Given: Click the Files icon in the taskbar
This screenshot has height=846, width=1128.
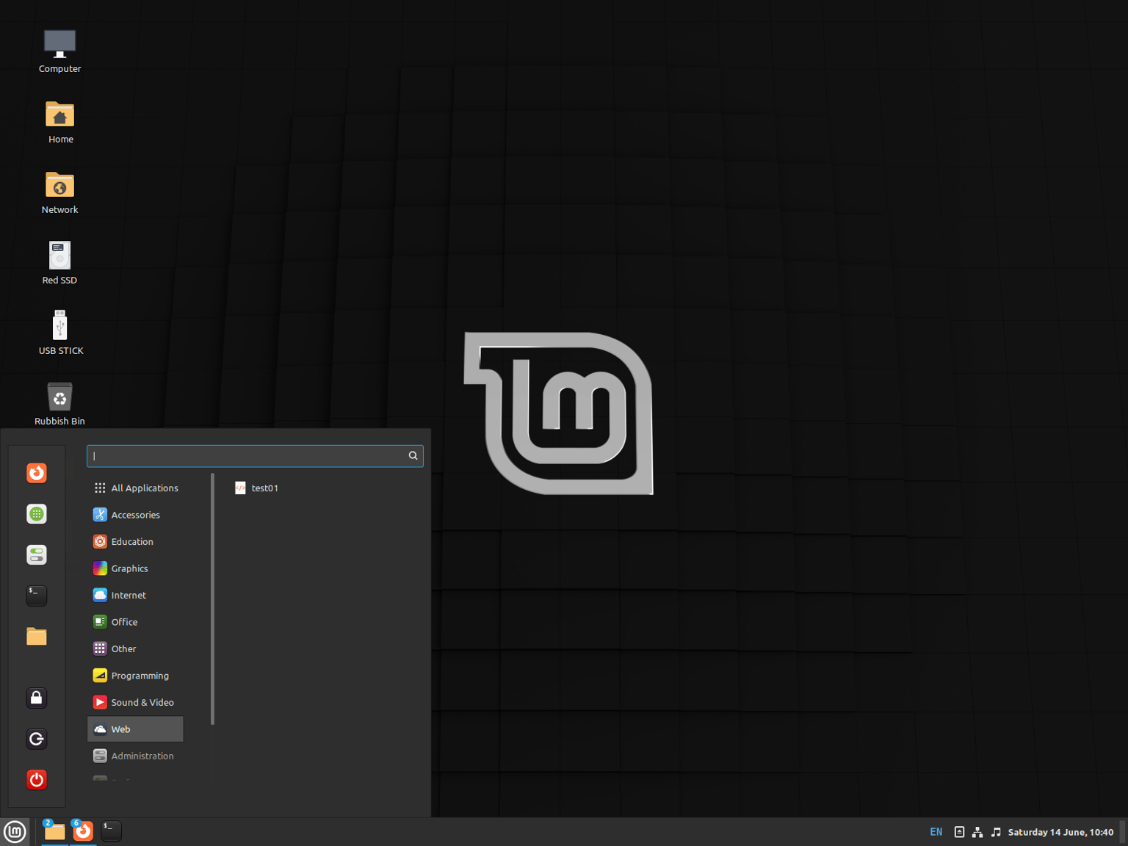Looking at the screenshot, I should pos(54,831).
